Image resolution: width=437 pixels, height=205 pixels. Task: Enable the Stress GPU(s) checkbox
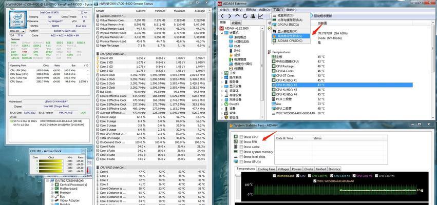pyautogui.click(x=241, y=161)
